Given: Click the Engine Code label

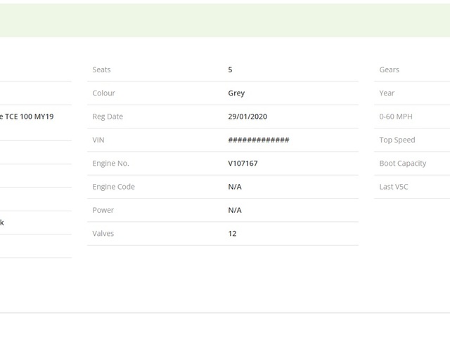Looking at the screenshot, I should [113, 187].
